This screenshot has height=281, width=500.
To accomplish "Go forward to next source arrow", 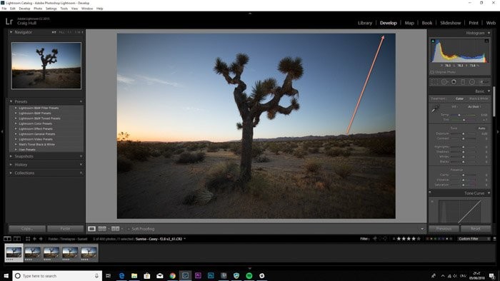I will tap(41, 239).
